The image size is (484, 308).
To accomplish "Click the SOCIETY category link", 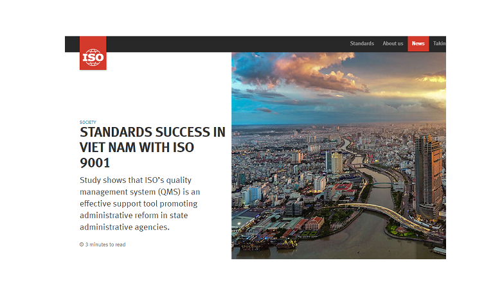I will pyautogui.click(x=88, y=123).
